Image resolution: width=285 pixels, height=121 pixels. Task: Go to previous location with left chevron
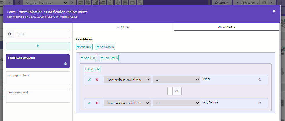[19, 3]
